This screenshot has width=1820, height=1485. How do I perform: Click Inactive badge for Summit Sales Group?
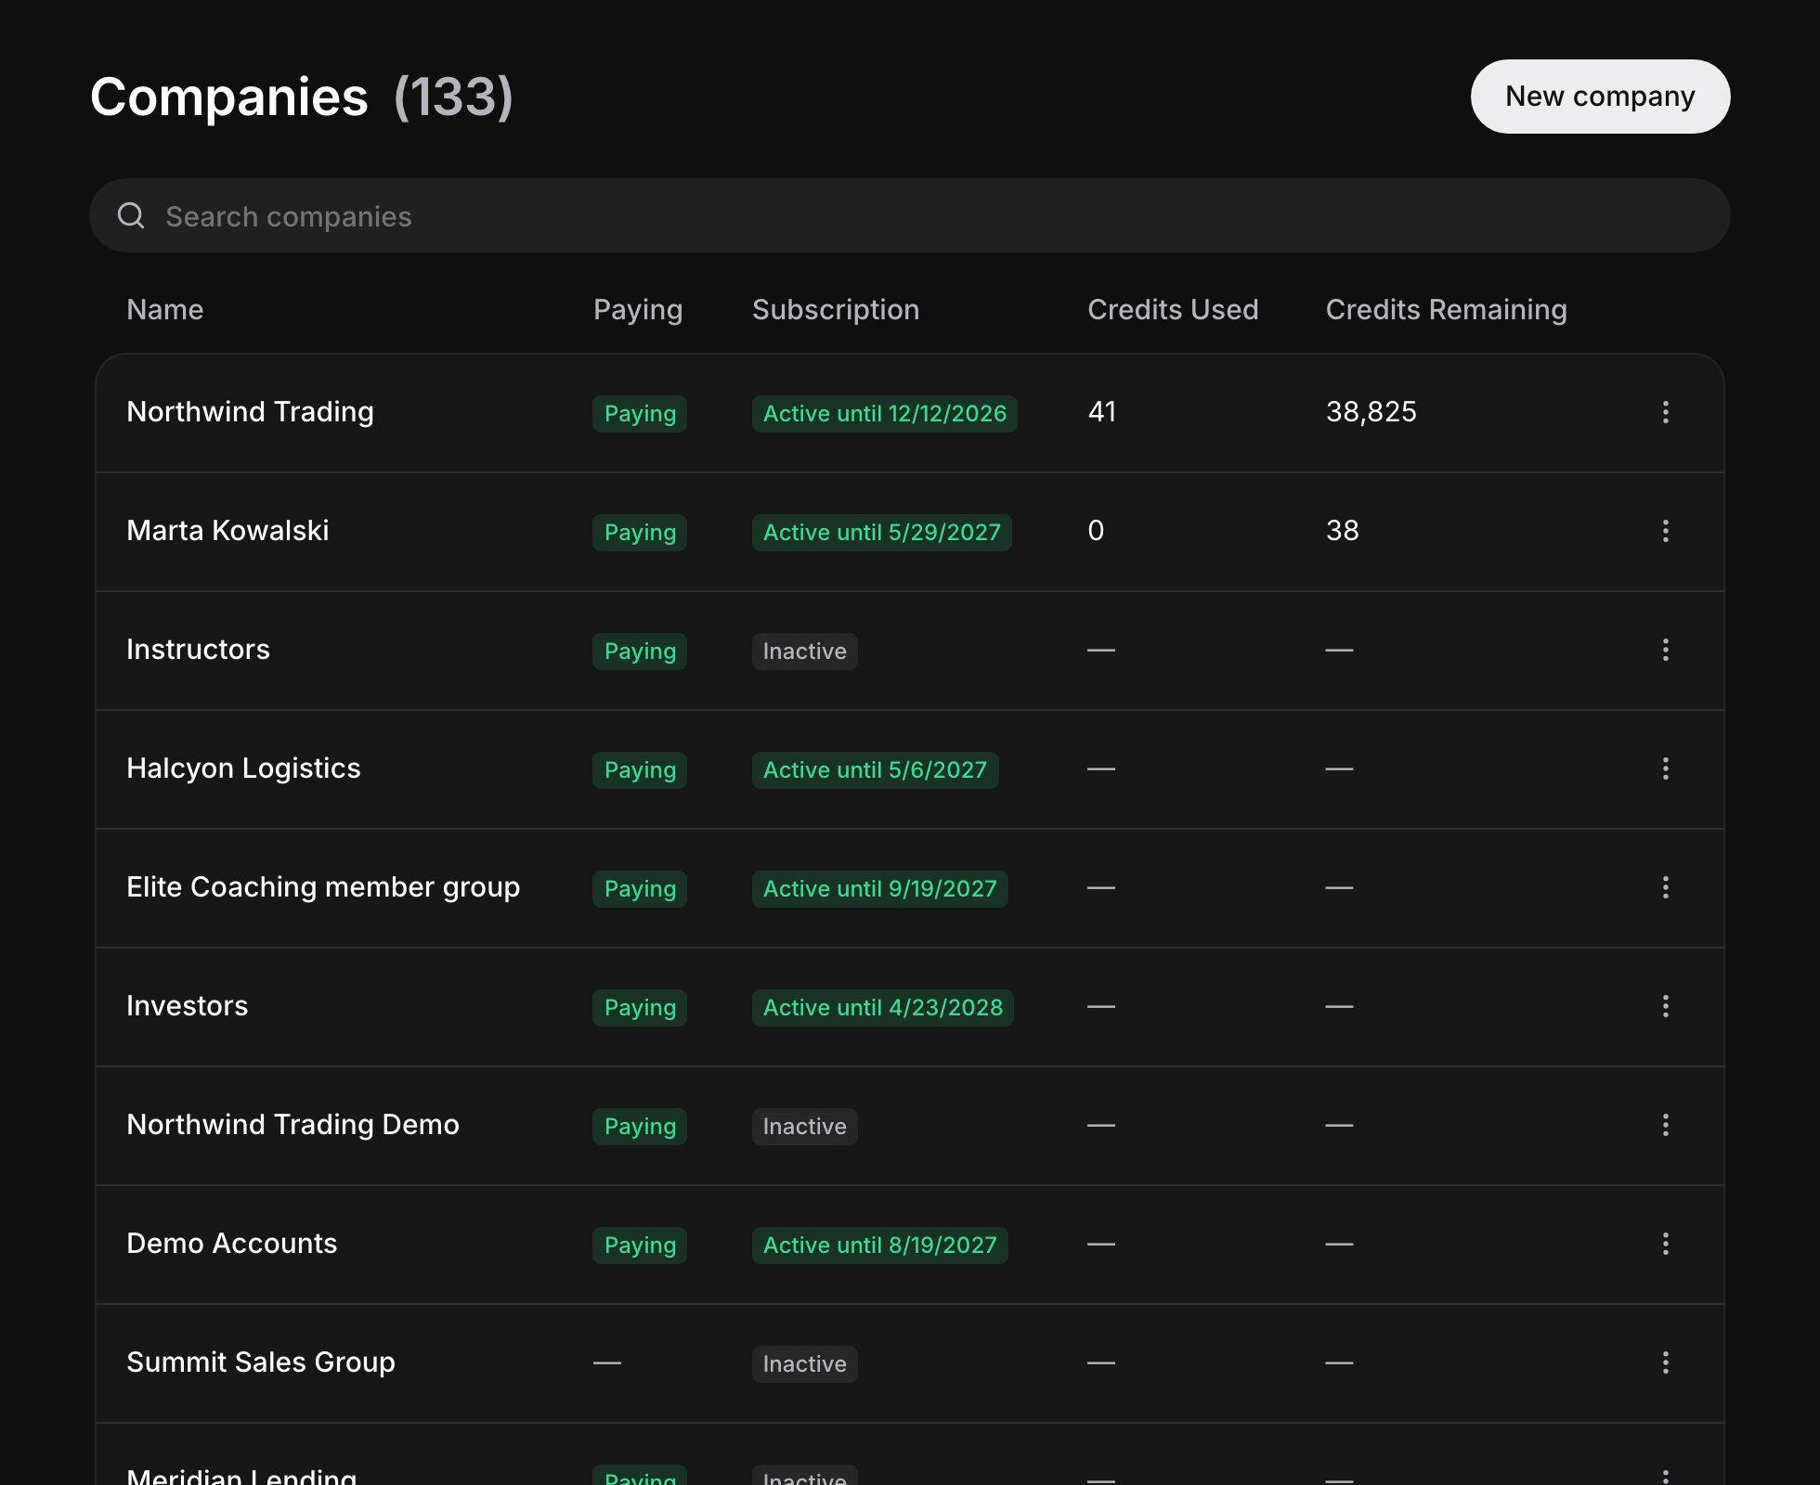tap(804, 1364)
